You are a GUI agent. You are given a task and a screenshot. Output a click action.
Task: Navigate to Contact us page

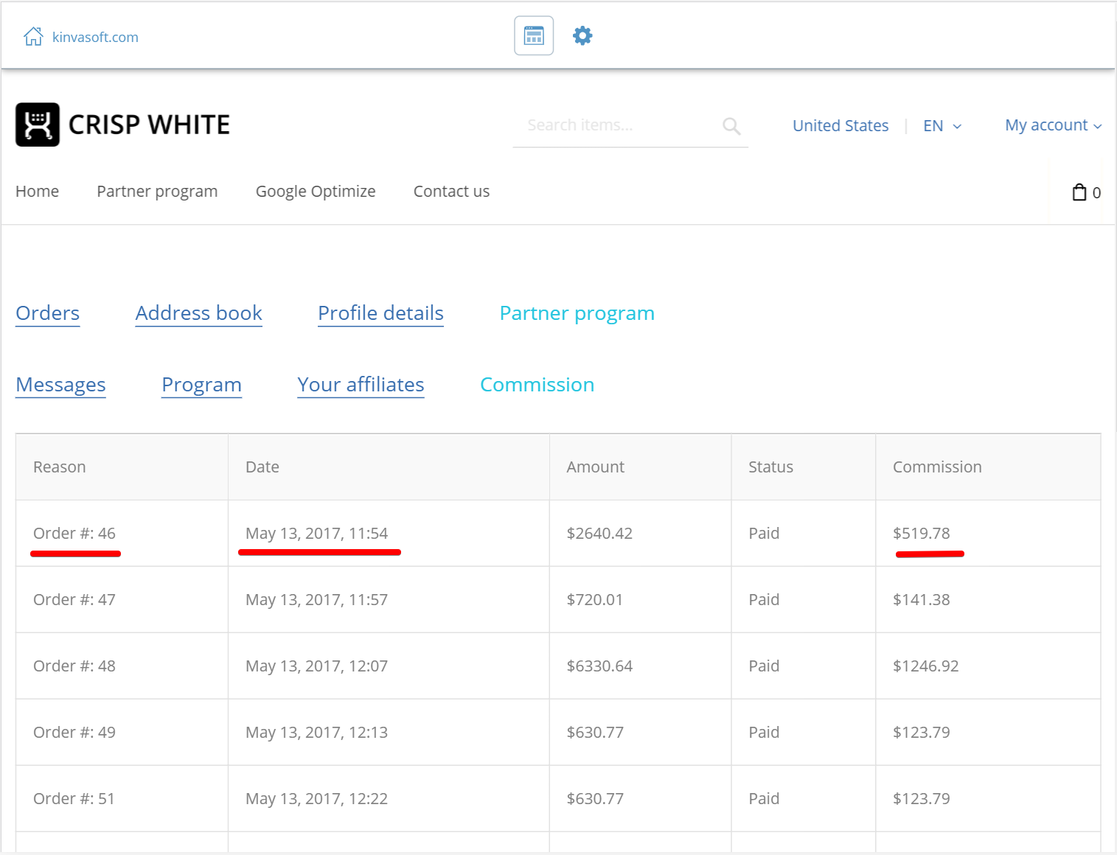tap(451, 192)
